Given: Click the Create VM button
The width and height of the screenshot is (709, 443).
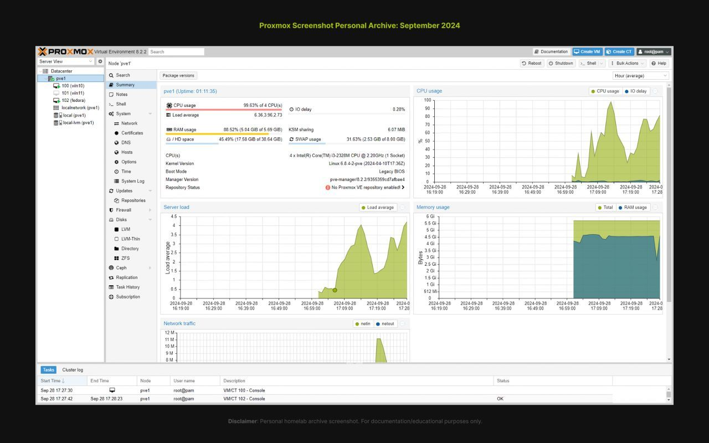Looking at the screenshot, I should (x=587, y=51).
